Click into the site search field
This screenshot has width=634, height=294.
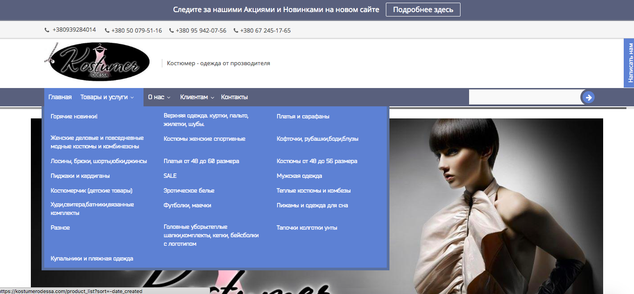[x=524, y=97]
